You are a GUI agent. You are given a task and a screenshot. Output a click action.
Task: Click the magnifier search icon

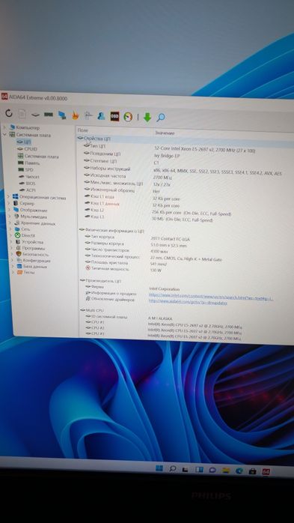click(161, 118)
